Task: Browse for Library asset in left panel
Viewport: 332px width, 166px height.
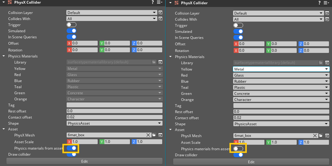Action: pyautogui.click(x=154, y=62)
